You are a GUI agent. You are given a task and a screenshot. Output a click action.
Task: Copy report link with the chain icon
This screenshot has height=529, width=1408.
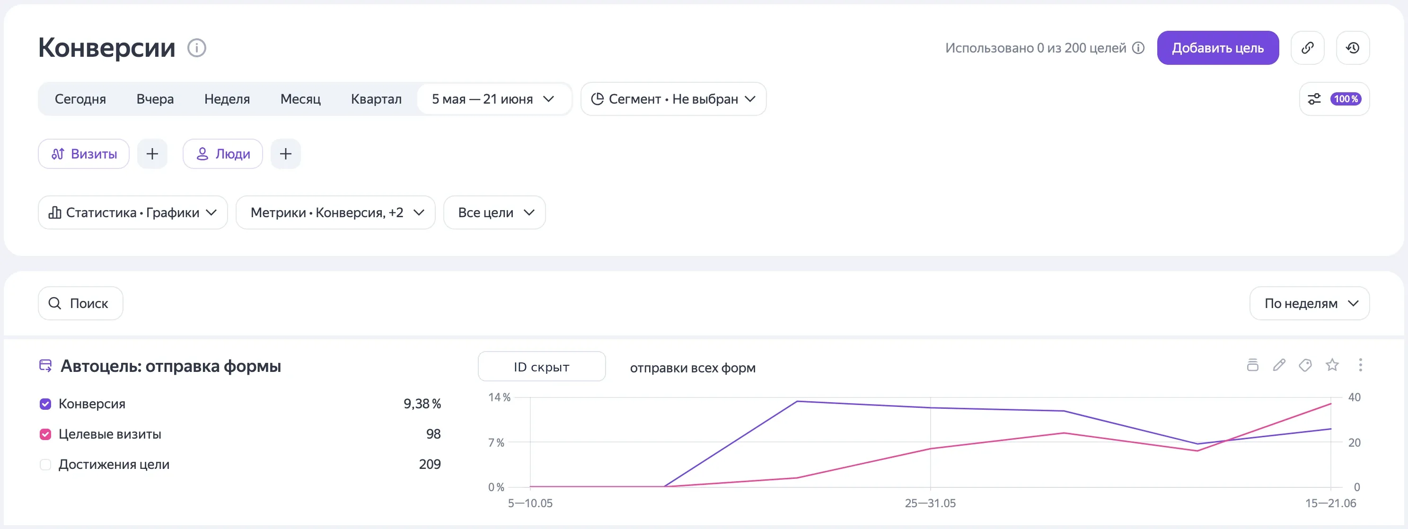click(x=1307, y=48)
